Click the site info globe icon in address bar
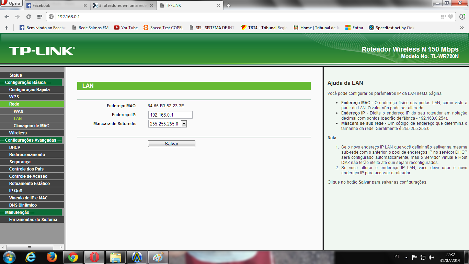Image resolution: width=469 pixels, height=264 pixels. coord(52,16)
